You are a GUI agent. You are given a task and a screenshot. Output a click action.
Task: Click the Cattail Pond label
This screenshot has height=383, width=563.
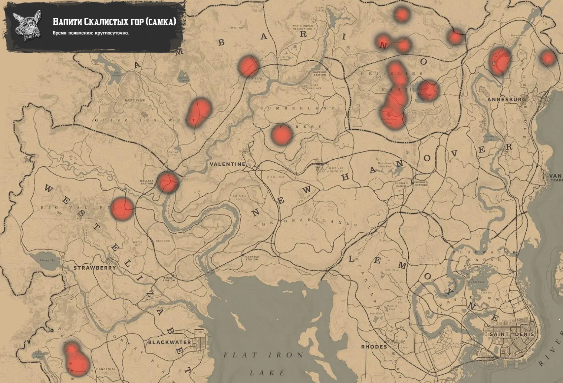[174, 153]
